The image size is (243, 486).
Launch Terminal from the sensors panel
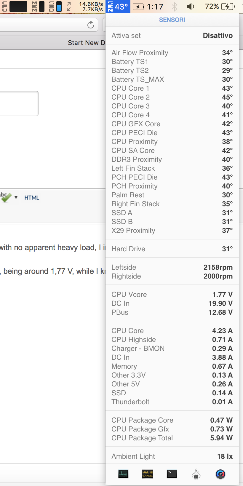(172, 474)
